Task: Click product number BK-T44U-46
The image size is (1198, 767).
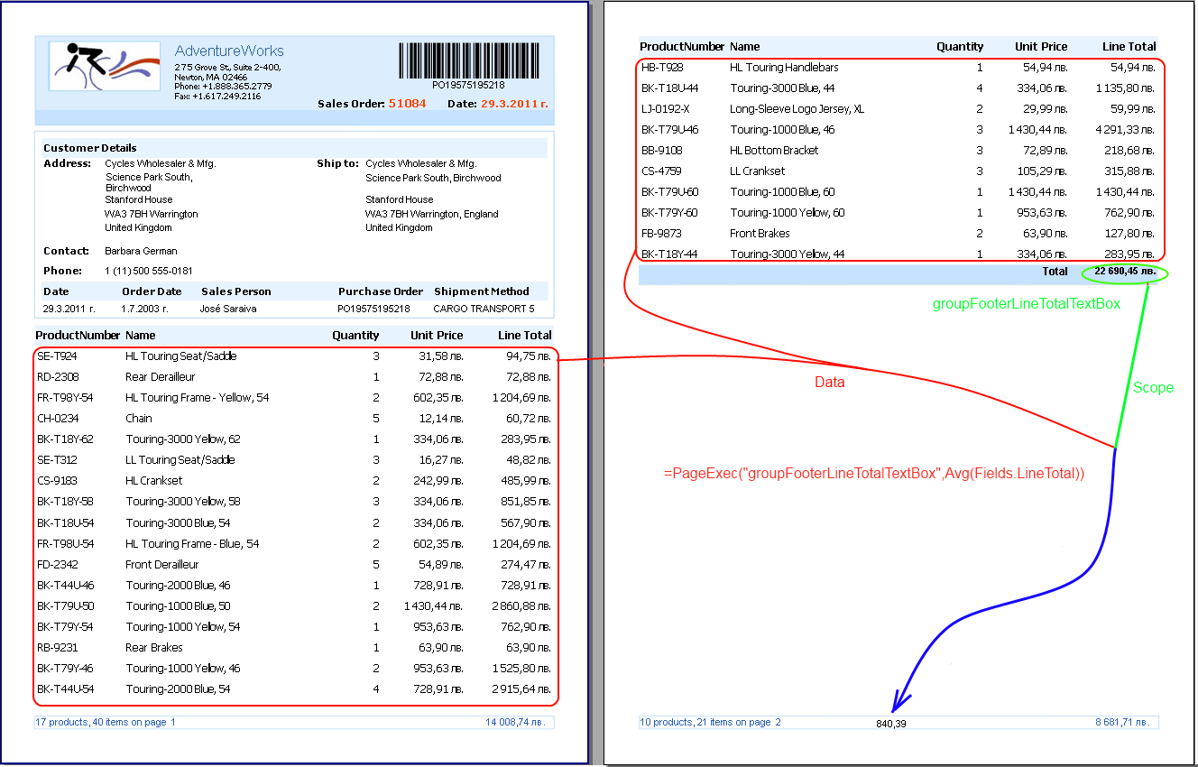Action: click(65, 585)
